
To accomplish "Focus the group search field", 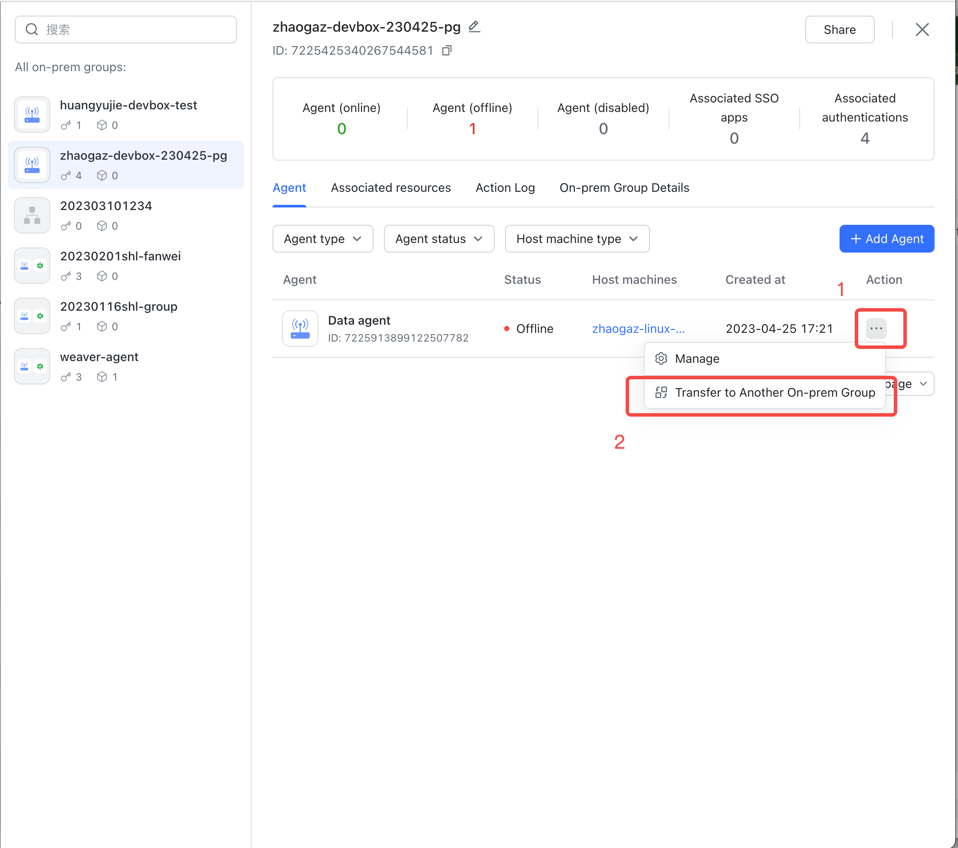I will pyautogui.click(x=126, y=30).
